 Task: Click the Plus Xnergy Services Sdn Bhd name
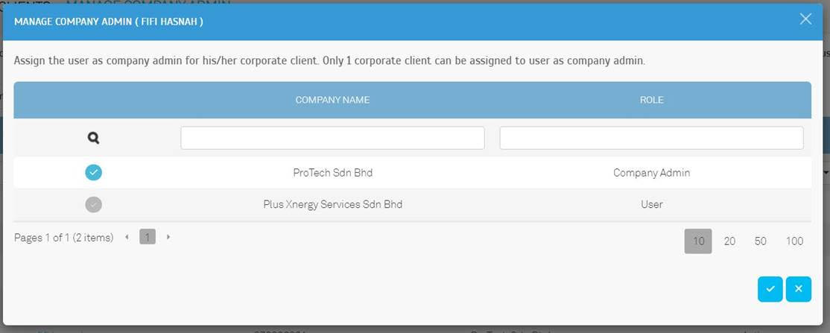(x=332, y=204)
